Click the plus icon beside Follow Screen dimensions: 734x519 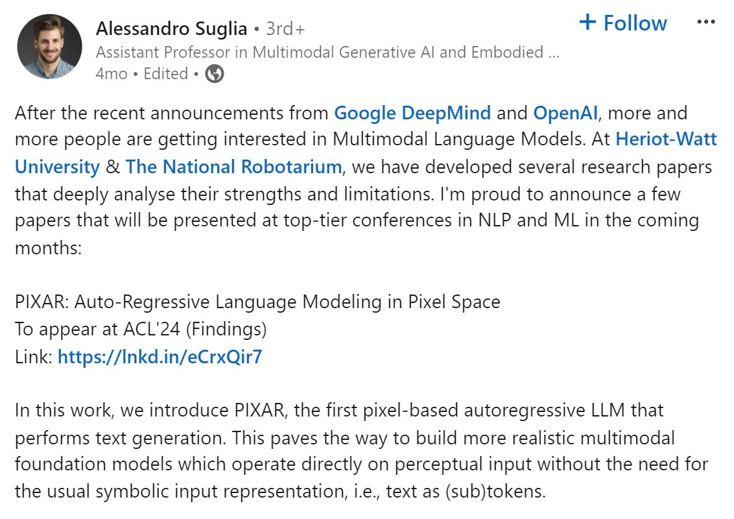click(x=587, y=23)
